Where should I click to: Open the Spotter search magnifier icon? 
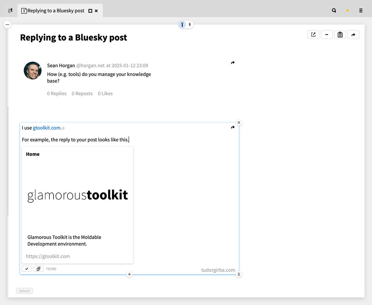334,10
